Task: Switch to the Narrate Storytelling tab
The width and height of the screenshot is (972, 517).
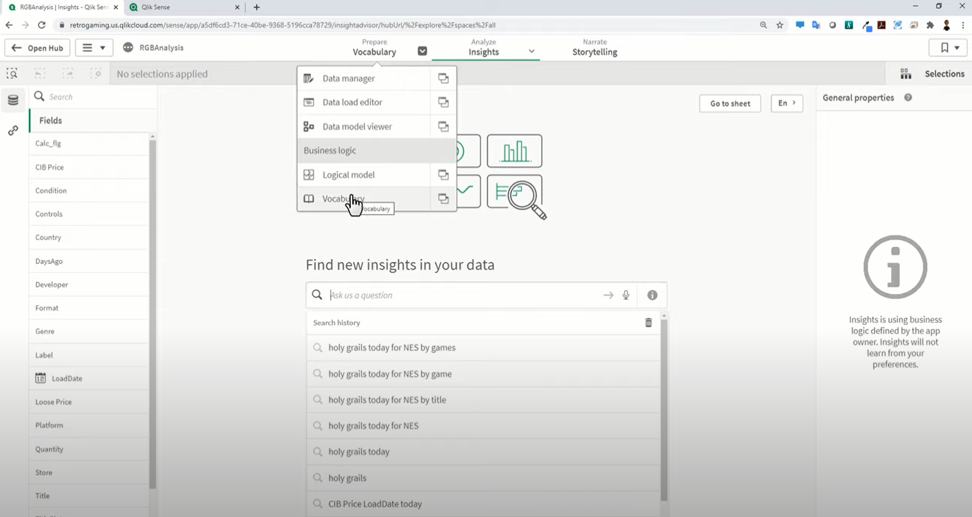Action: click(594, 47)
